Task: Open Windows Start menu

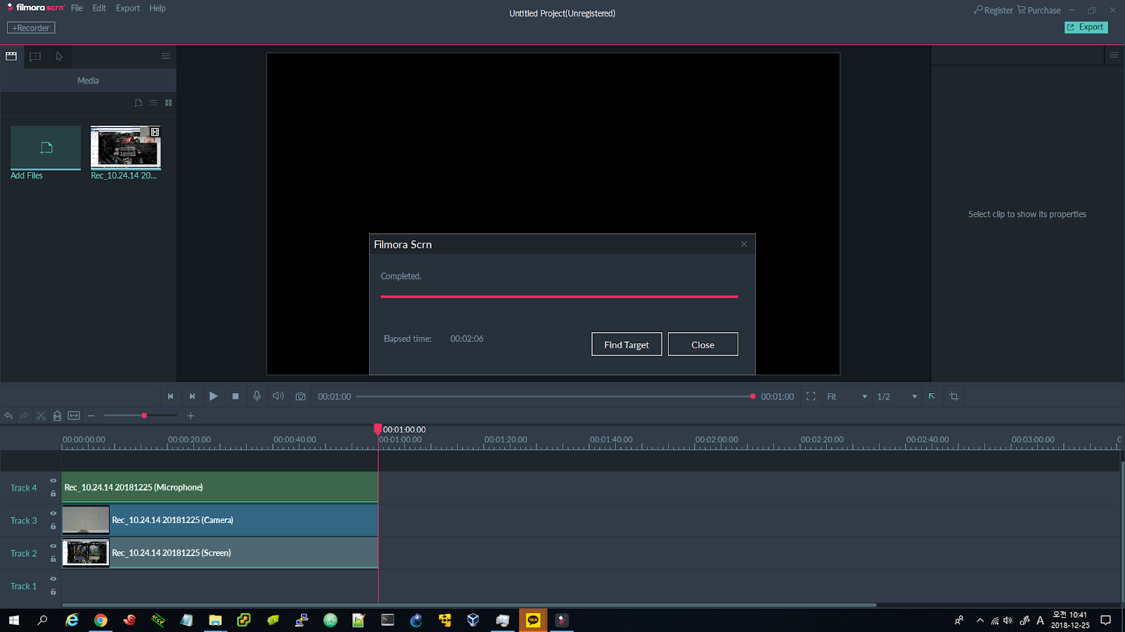Action: 13,620
